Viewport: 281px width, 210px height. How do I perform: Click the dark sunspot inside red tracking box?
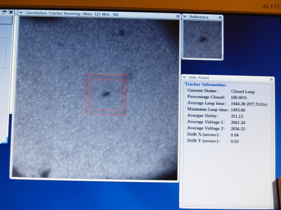tap(106, 93)
